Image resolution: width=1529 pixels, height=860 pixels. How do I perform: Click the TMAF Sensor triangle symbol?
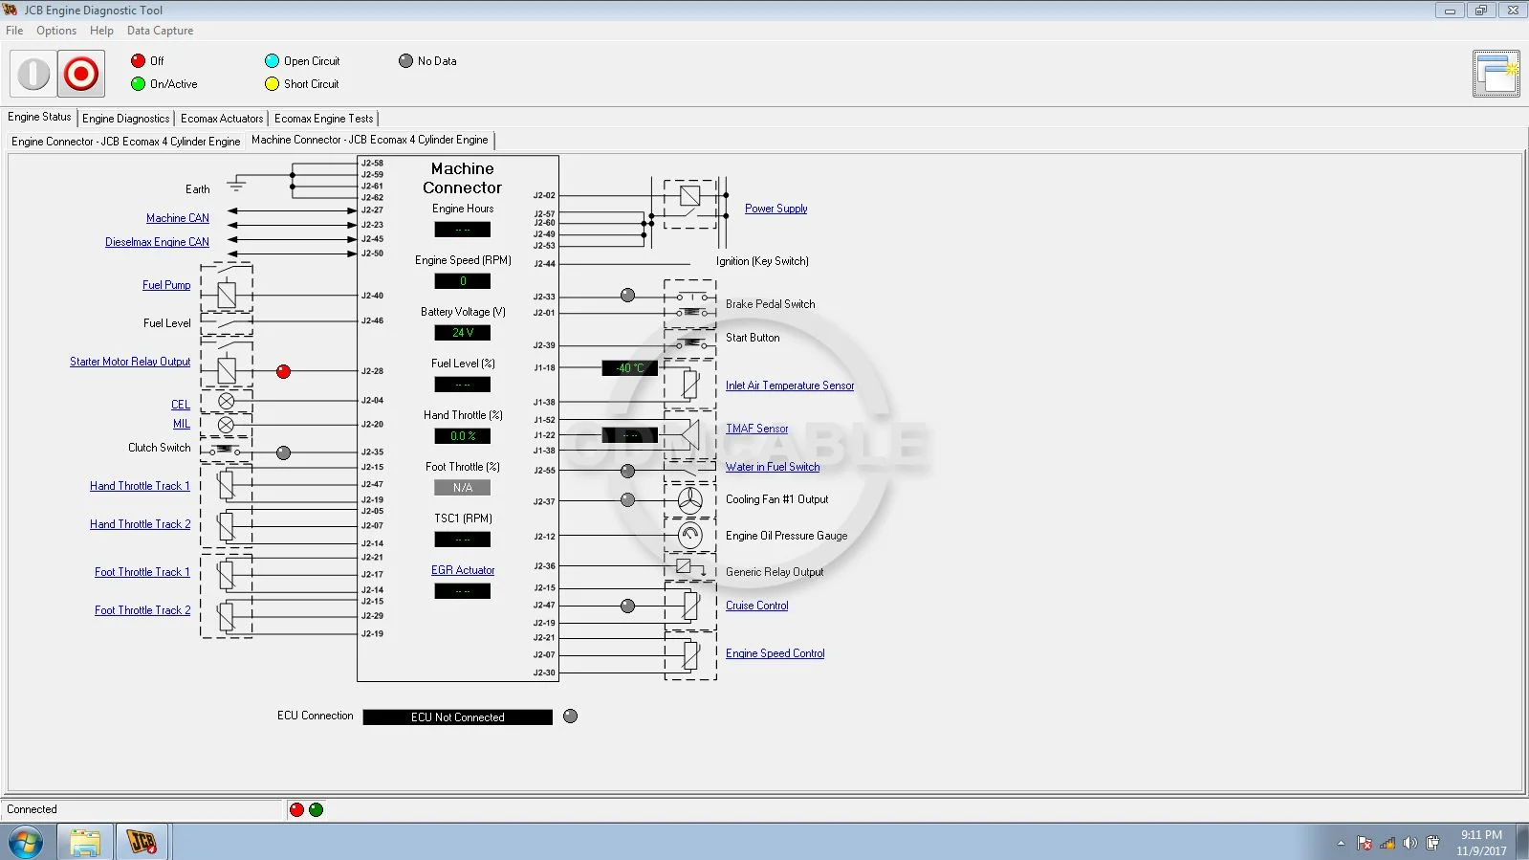pyautogui.click(x=688, y=435)
